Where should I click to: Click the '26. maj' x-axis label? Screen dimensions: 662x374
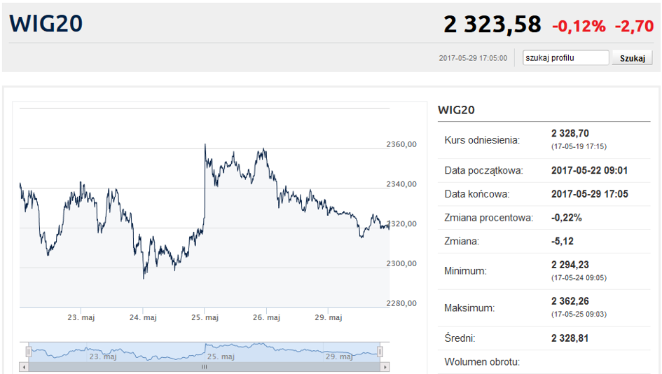click(266, 317)
